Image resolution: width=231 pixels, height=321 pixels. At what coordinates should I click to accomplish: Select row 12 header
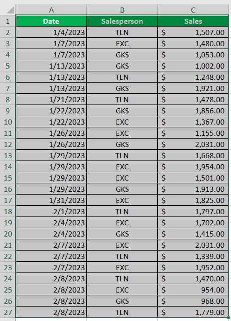pos(7,144)
